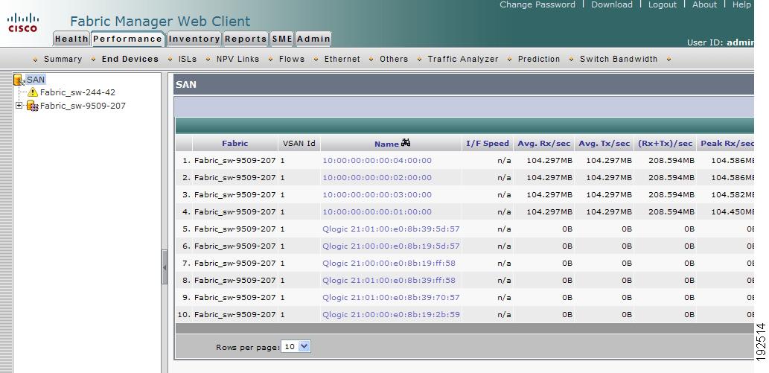The height and width of the screenshot is (373, 769).
Task: Sort by the (Rx+Tx)/sec column header
Action: [x=665, y=143]
